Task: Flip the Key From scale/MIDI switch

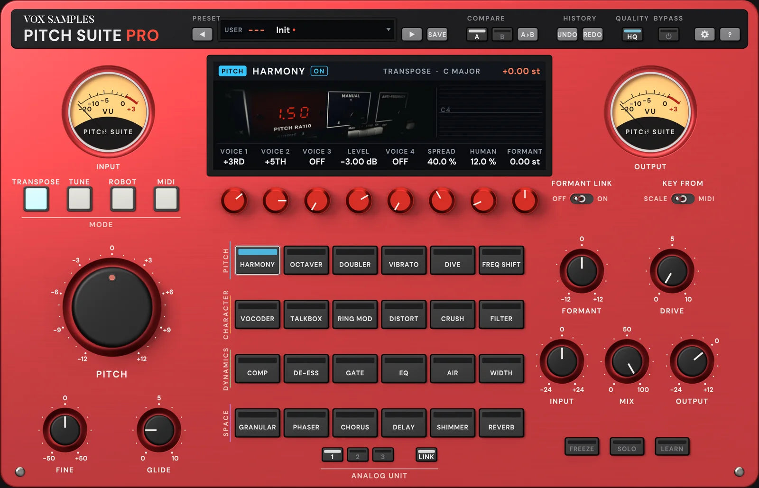Action: click(x=683, y=199)
